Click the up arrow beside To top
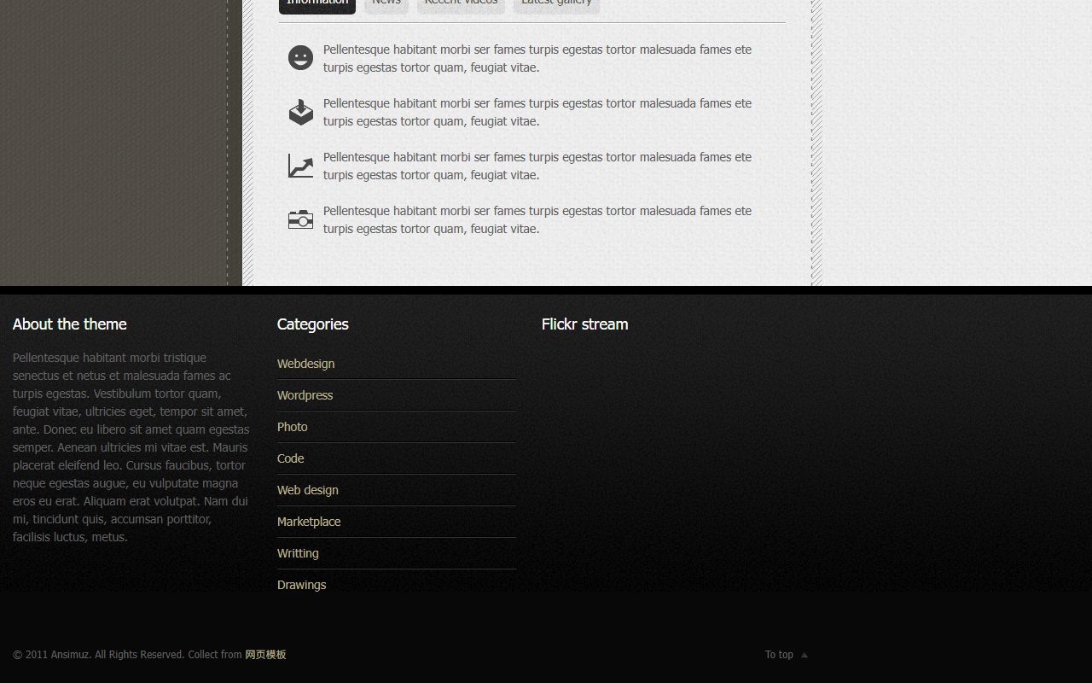The image size is (1092, 683). (x=804, y=655)
